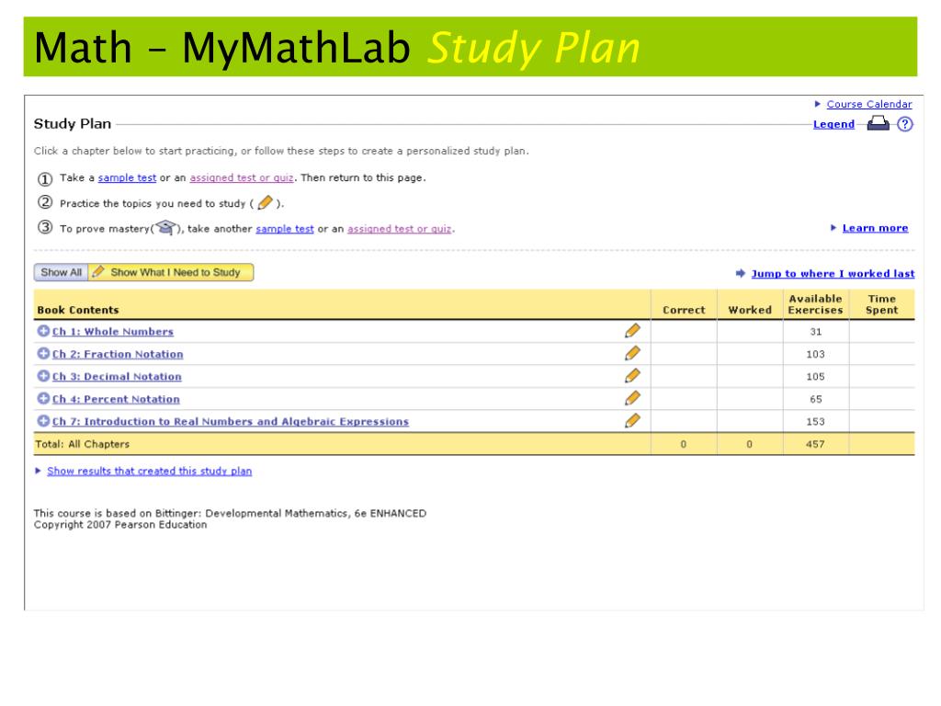This screenshot has height=706, width=941.
Task: Click the 153 available exercises value
Action: click(x=816, y=421)
